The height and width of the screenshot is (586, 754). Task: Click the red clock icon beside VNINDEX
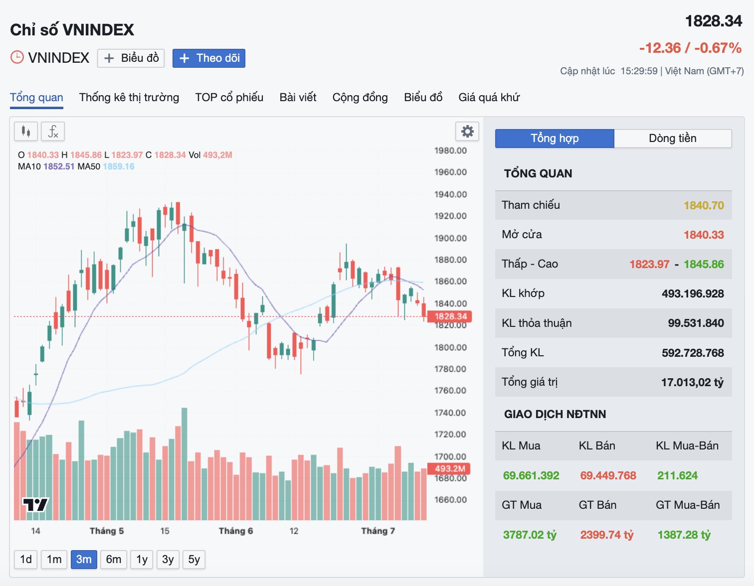pos(17,57)
